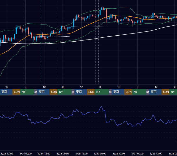
Task: Select the 東京 session block spanning 8/26 12:00
Action: [x=118, y=92]
